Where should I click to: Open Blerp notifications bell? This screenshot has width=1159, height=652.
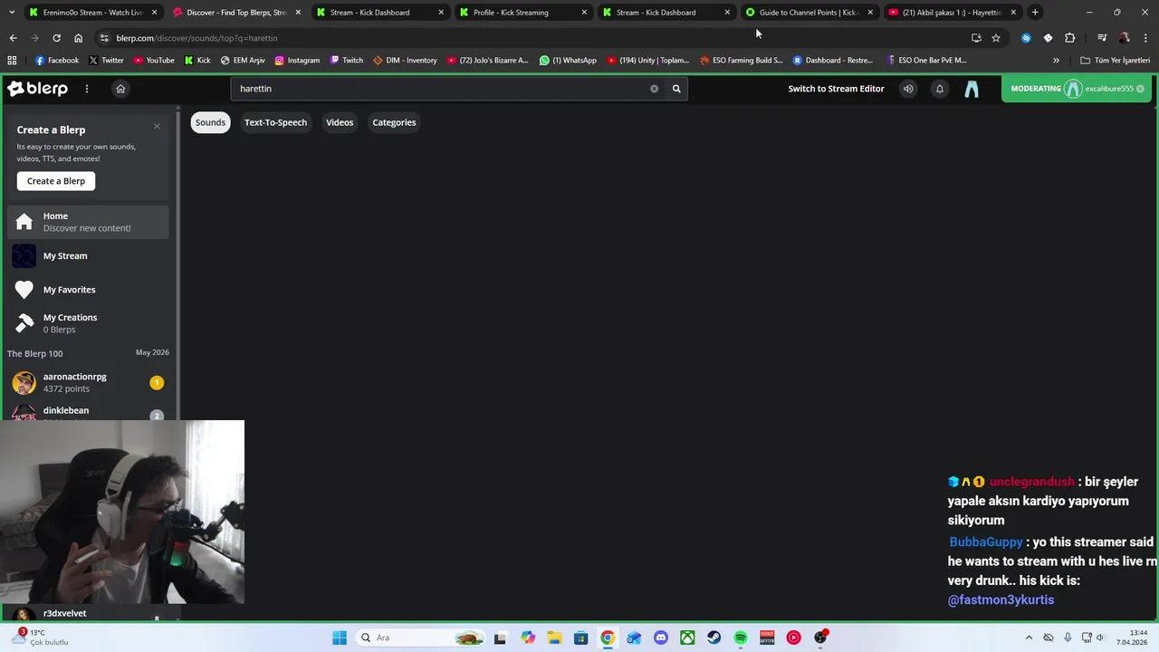point(940,89)
